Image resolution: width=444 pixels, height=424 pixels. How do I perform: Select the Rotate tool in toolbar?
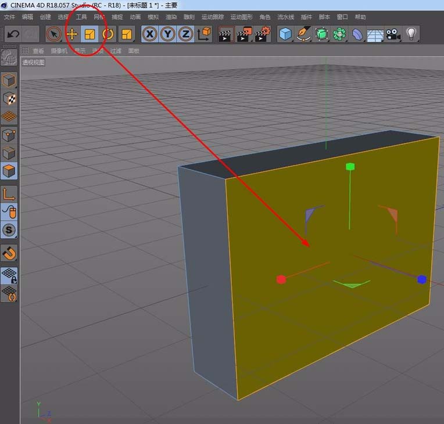[108, 34]
